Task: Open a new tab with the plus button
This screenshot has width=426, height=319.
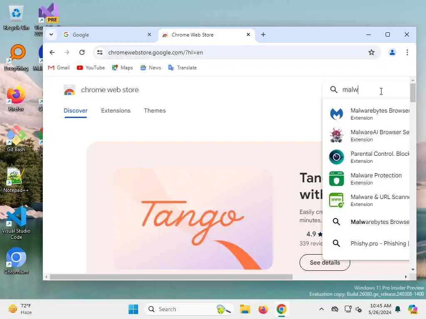Action: (x=263, y=35)
